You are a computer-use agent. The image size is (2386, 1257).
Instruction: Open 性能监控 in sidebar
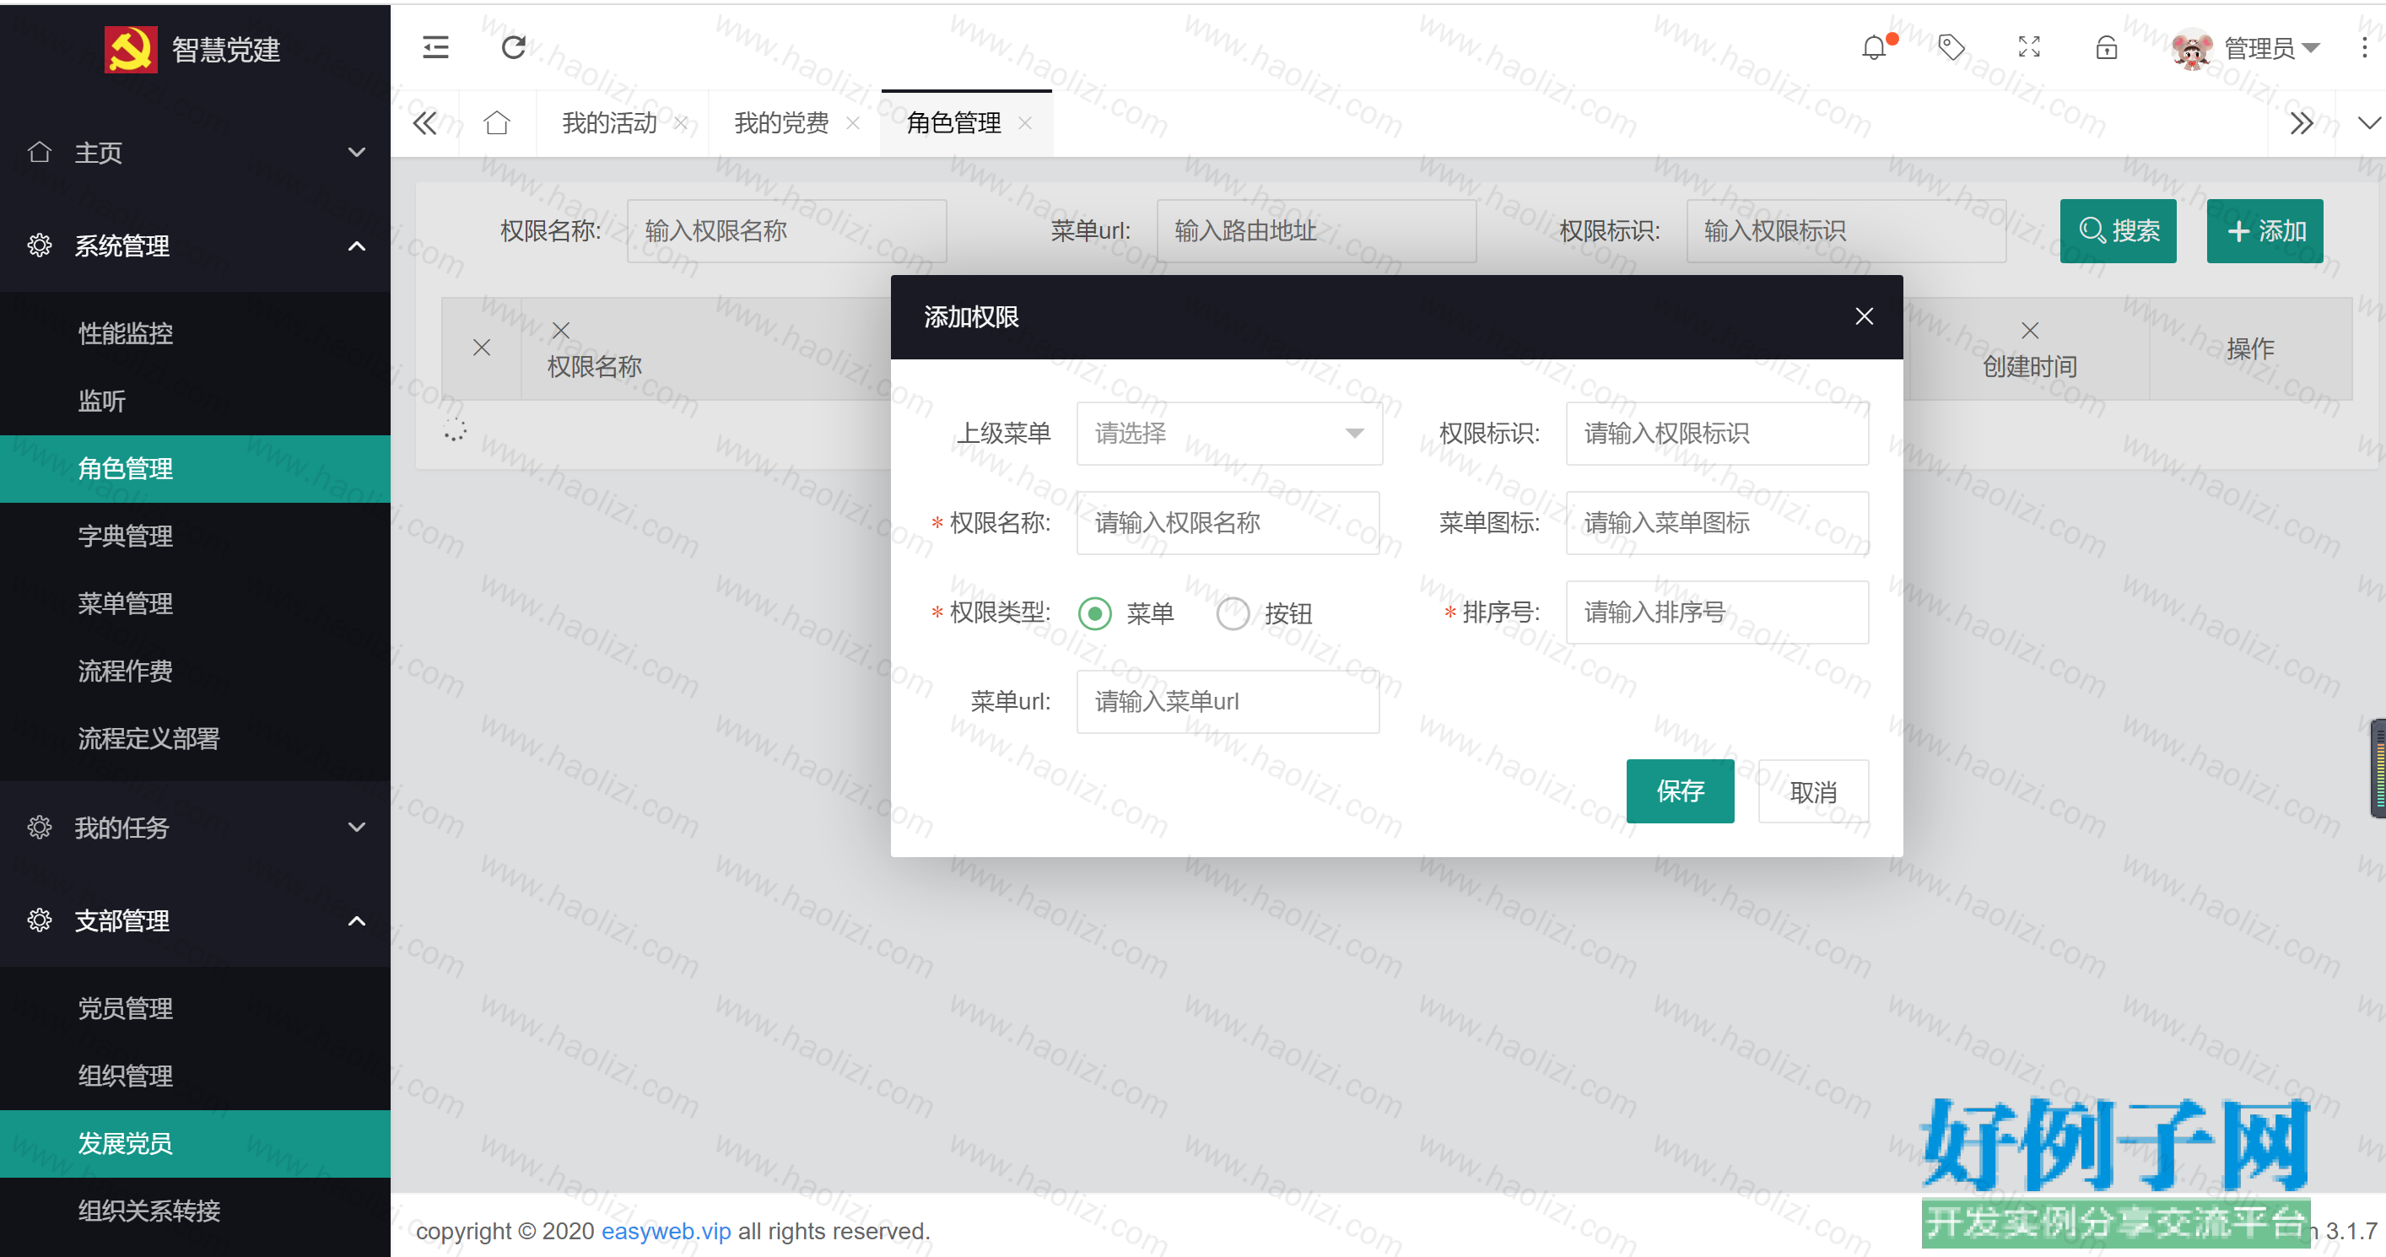196,333
